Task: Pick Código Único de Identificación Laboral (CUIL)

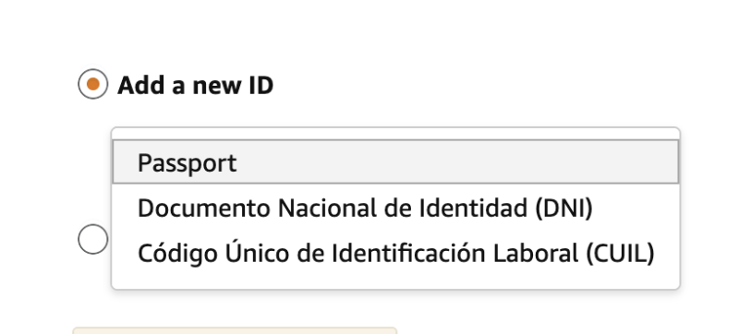Action: tap(395, 253)
